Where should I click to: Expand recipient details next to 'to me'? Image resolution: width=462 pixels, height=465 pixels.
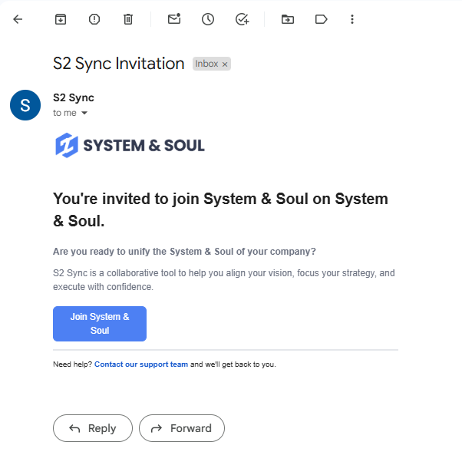84,113
